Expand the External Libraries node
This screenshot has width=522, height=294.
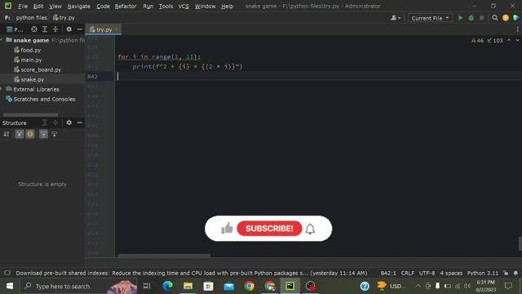click(2, 89)
